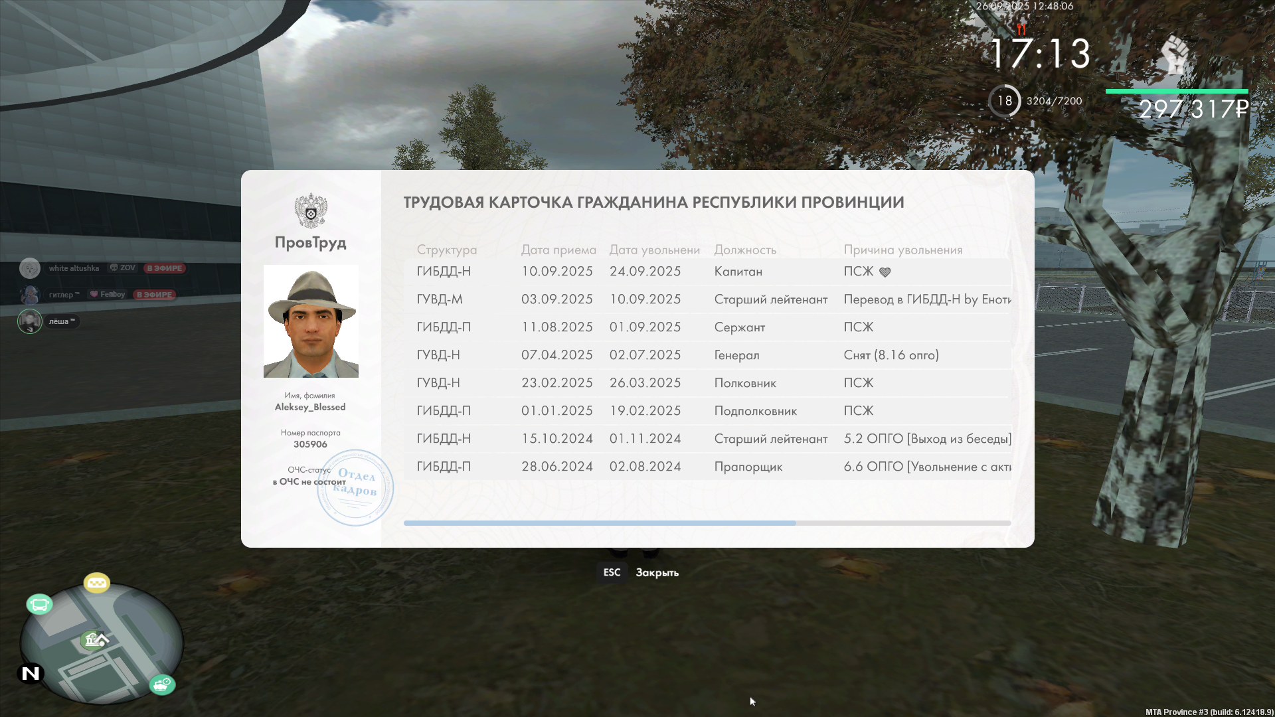
Task: Click white altushka player avatar
Action: [30, 268]
